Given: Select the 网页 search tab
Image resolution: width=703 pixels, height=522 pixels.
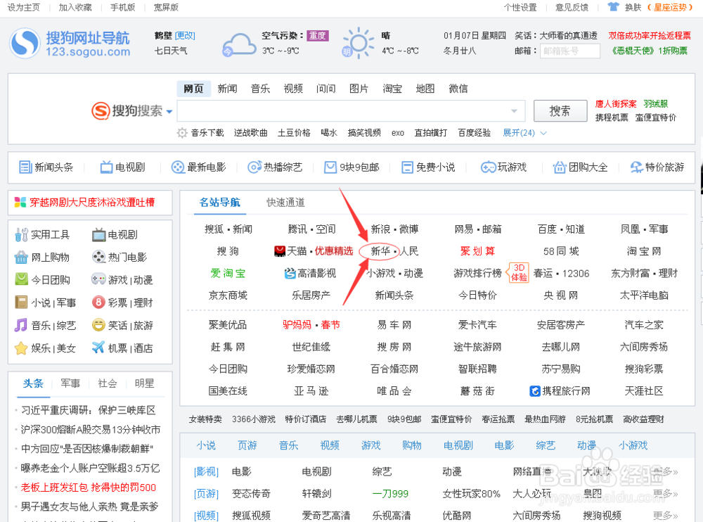Looking at the screenshot, I should 193,89.
